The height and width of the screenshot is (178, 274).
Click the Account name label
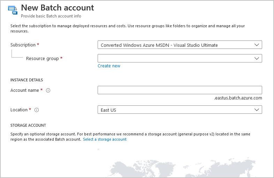coord(25,90)
